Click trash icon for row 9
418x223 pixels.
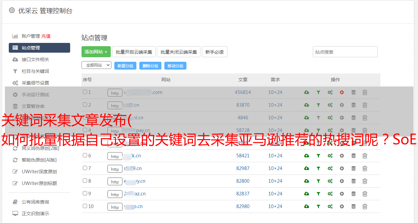[x=365, y=194]
